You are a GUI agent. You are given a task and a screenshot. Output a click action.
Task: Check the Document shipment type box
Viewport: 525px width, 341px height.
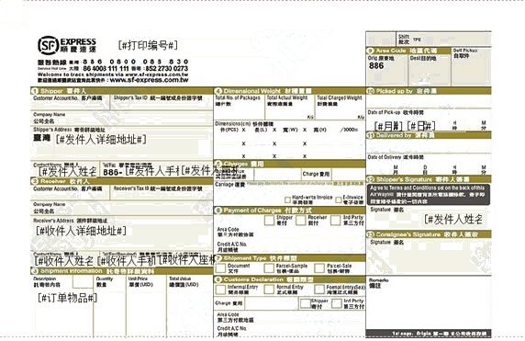(220, 268)
